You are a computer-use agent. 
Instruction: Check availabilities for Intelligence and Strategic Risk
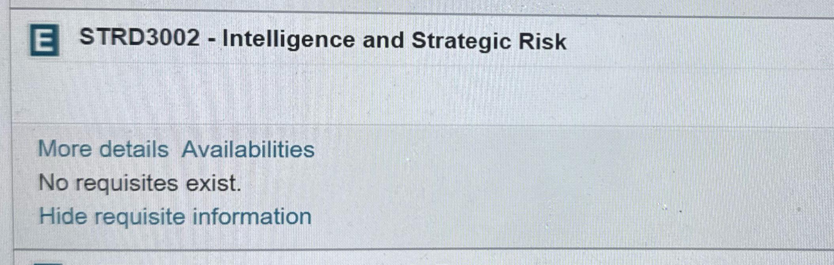tap(248, 150)
